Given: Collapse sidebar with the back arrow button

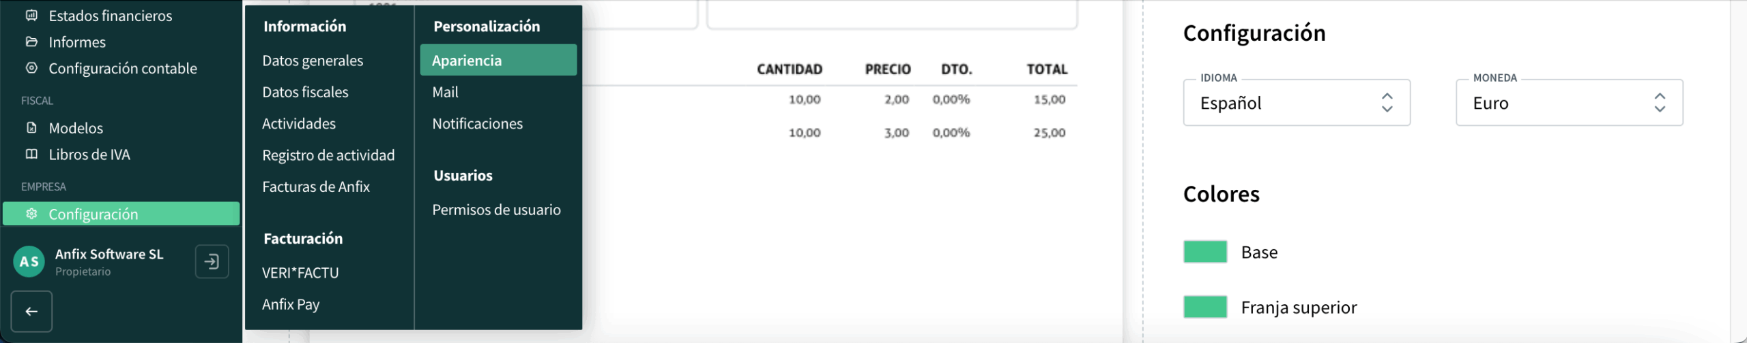Looking at the screenshot, I should click(31, 312).
